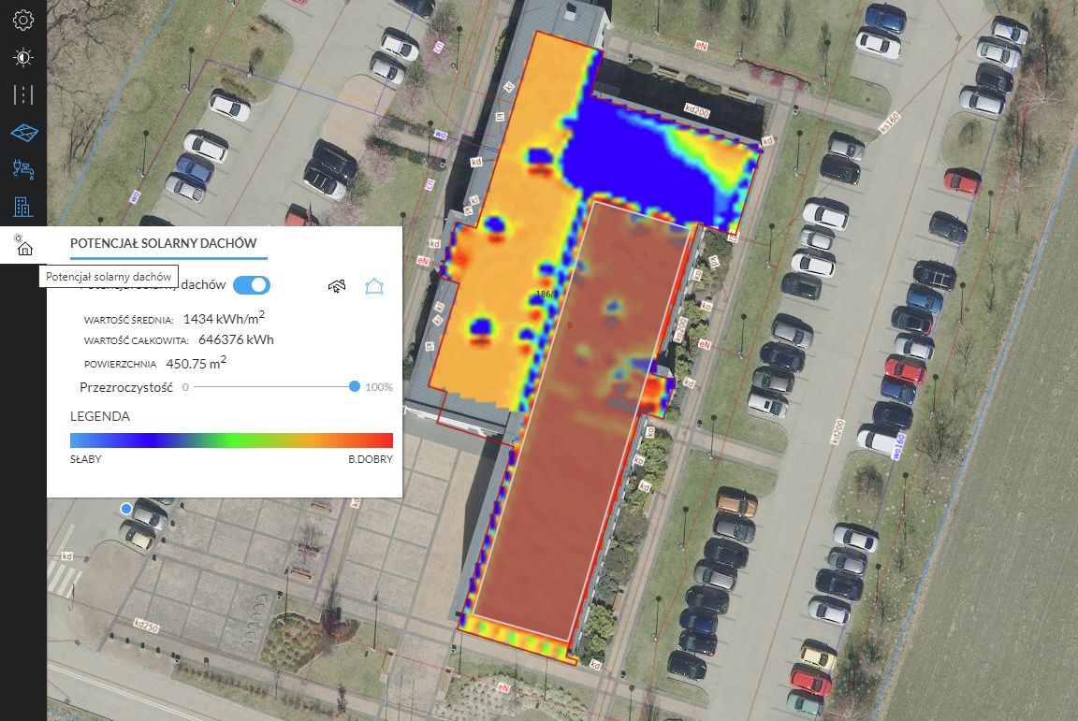Click middle of the Przezroczystość slider track
The image size is (1078, 721).
274,386
